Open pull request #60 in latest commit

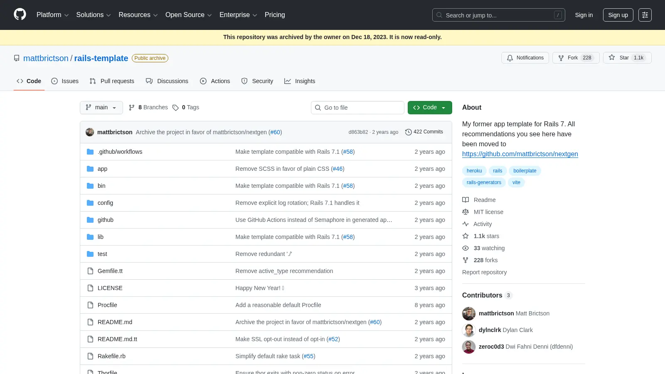275,132
